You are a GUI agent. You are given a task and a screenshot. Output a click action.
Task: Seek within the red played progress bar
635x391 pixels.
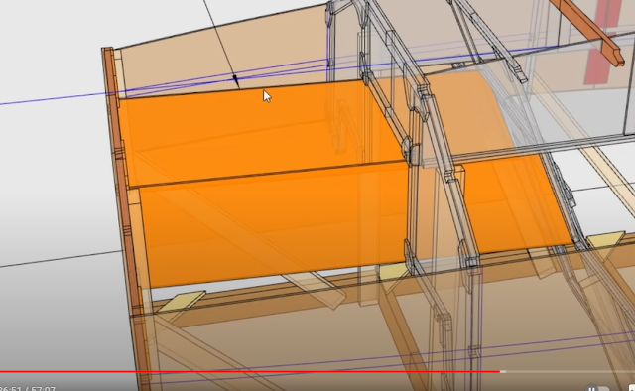[250, 371]
